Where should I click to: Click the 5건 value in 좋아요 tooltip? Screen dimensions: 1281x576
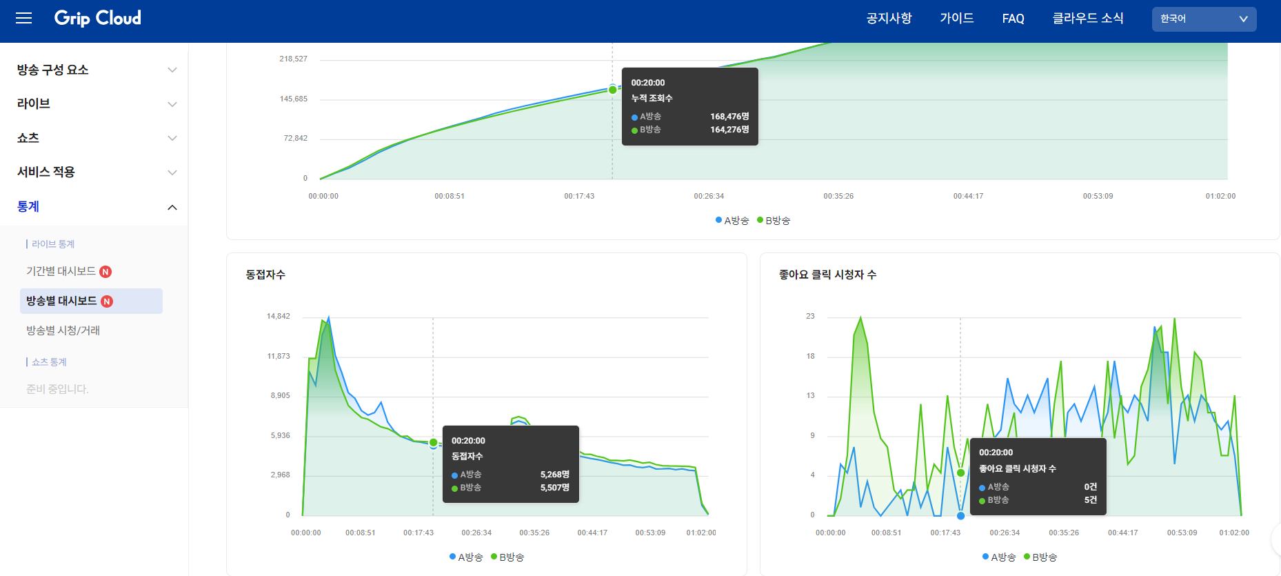[1091, 500]
